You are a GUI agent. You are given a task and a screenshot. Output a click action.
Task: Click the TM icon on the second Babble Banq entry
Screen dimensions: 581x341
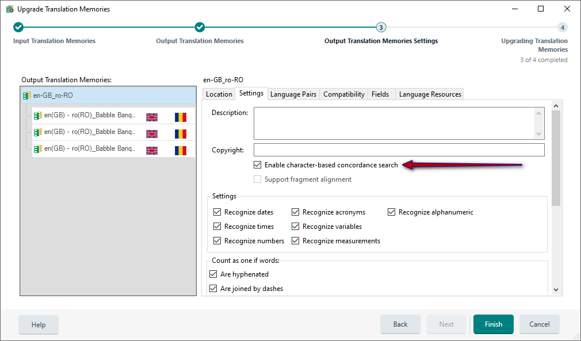tap(38, 133)
